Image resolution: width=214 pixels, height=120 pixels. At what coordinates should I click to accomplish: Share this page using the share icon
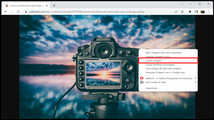point(176,12)
